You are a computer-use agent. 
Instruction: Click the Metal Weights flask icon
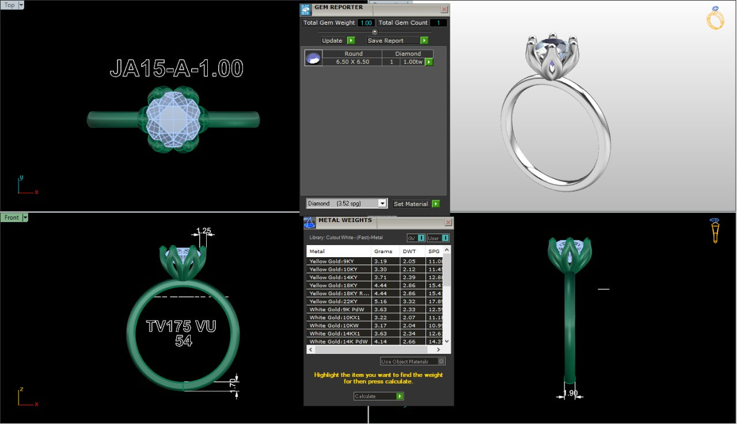(310, 223)
